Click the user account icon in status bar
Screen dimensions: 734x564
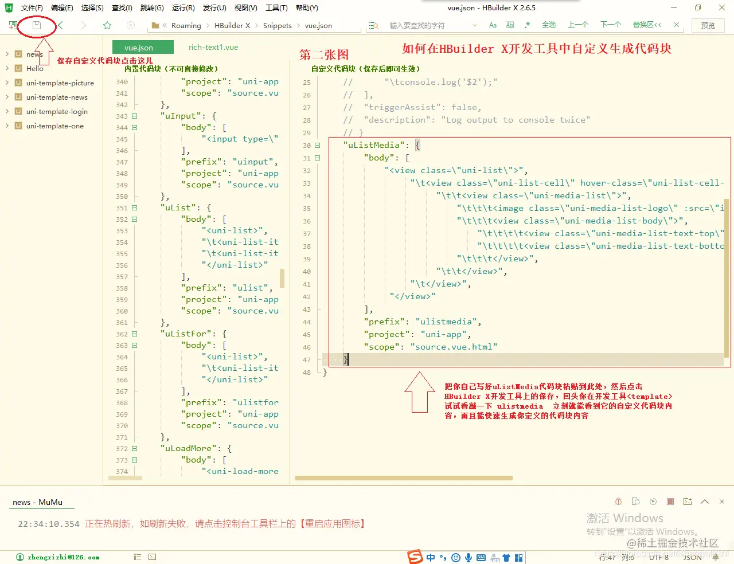[20, 557]
